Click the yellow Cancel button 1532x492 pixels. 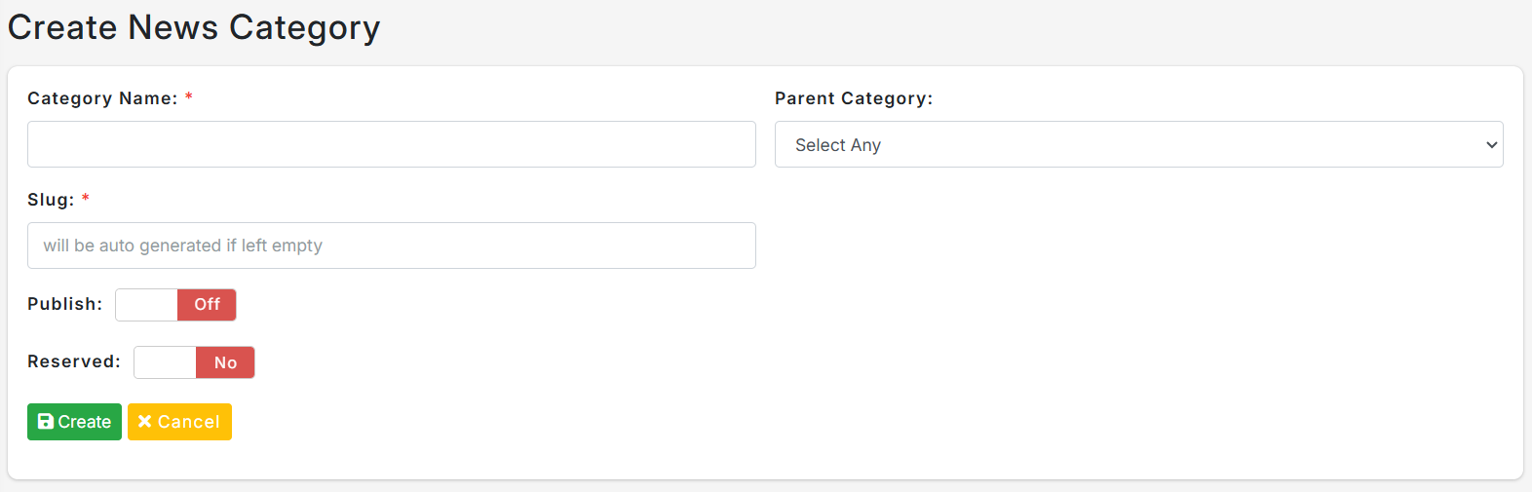(x=179, y=422)
